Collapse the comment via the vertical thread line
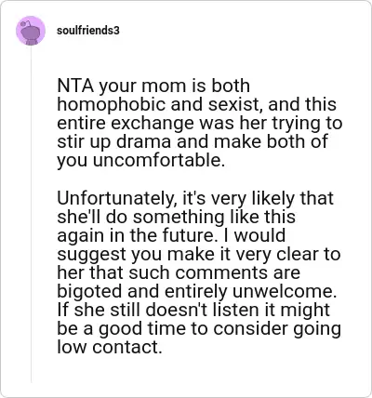This screenshot has height=398, width=372. (x=31, y=214)
